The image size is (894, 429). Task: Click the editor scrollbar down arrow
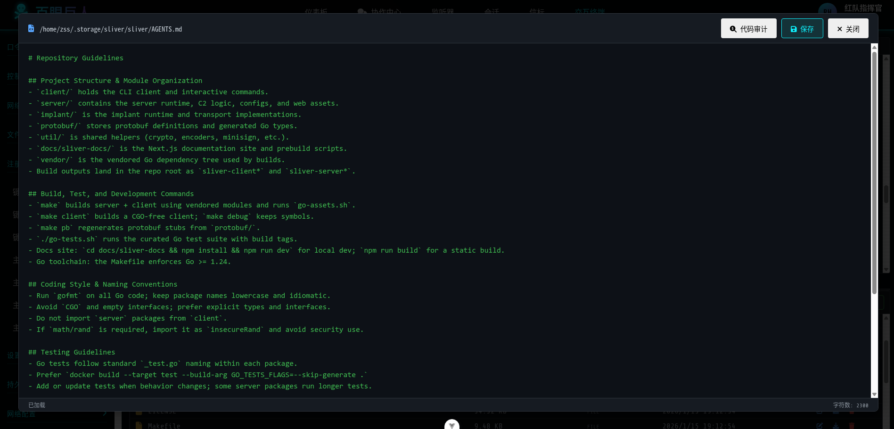click(x=874, y=394)
